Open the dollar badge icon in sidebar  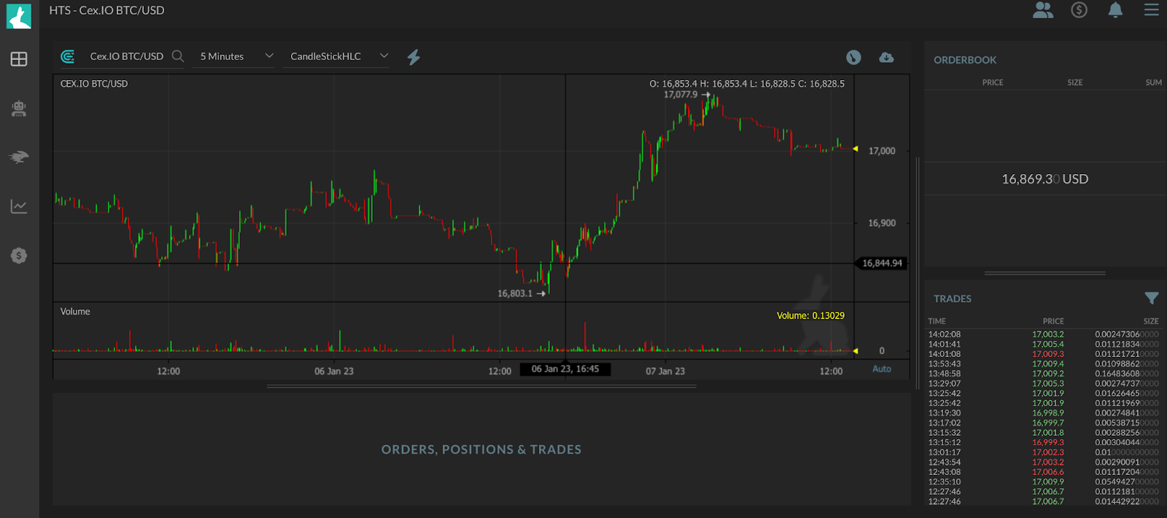pyautogui.click(x=19, y=256)
